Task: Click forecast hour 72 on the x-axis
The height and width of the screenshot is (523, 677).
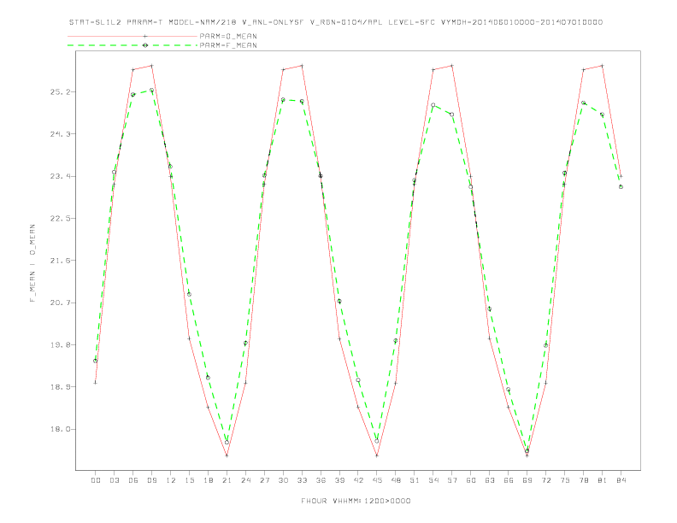Action: pos(545,480)
